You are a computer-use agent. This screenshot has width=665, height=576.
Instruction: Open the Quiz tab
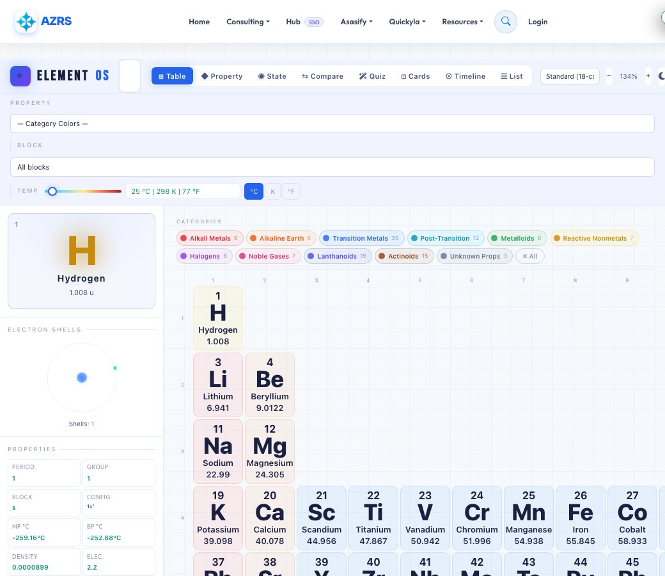click(372, 76)
